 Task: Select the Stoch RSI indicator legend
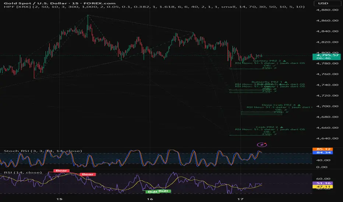(x=43, y=151)
